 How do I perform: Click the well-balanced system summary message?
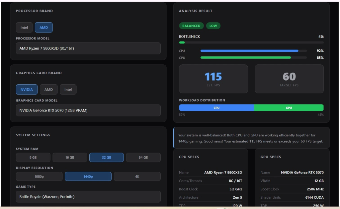(x=251, y=138)
